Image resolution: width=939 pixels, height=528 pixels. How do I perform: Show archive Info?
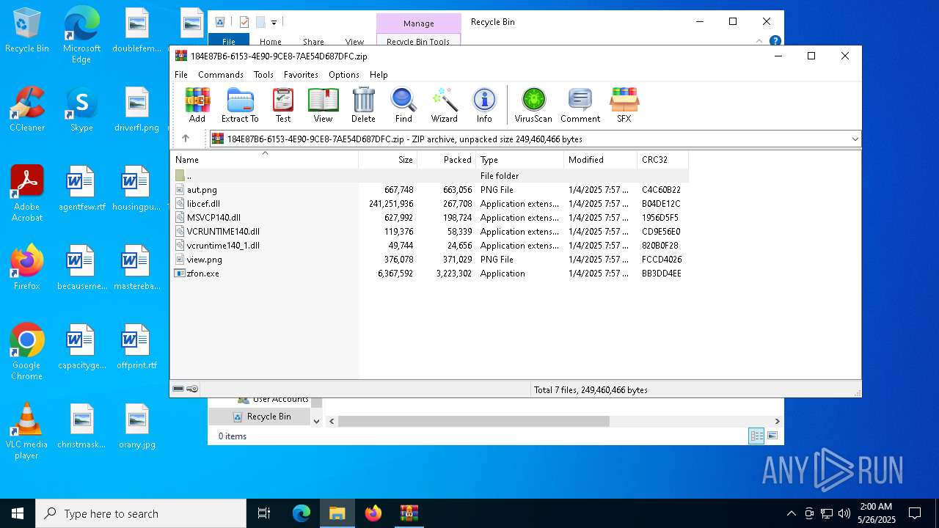[484, 105]
